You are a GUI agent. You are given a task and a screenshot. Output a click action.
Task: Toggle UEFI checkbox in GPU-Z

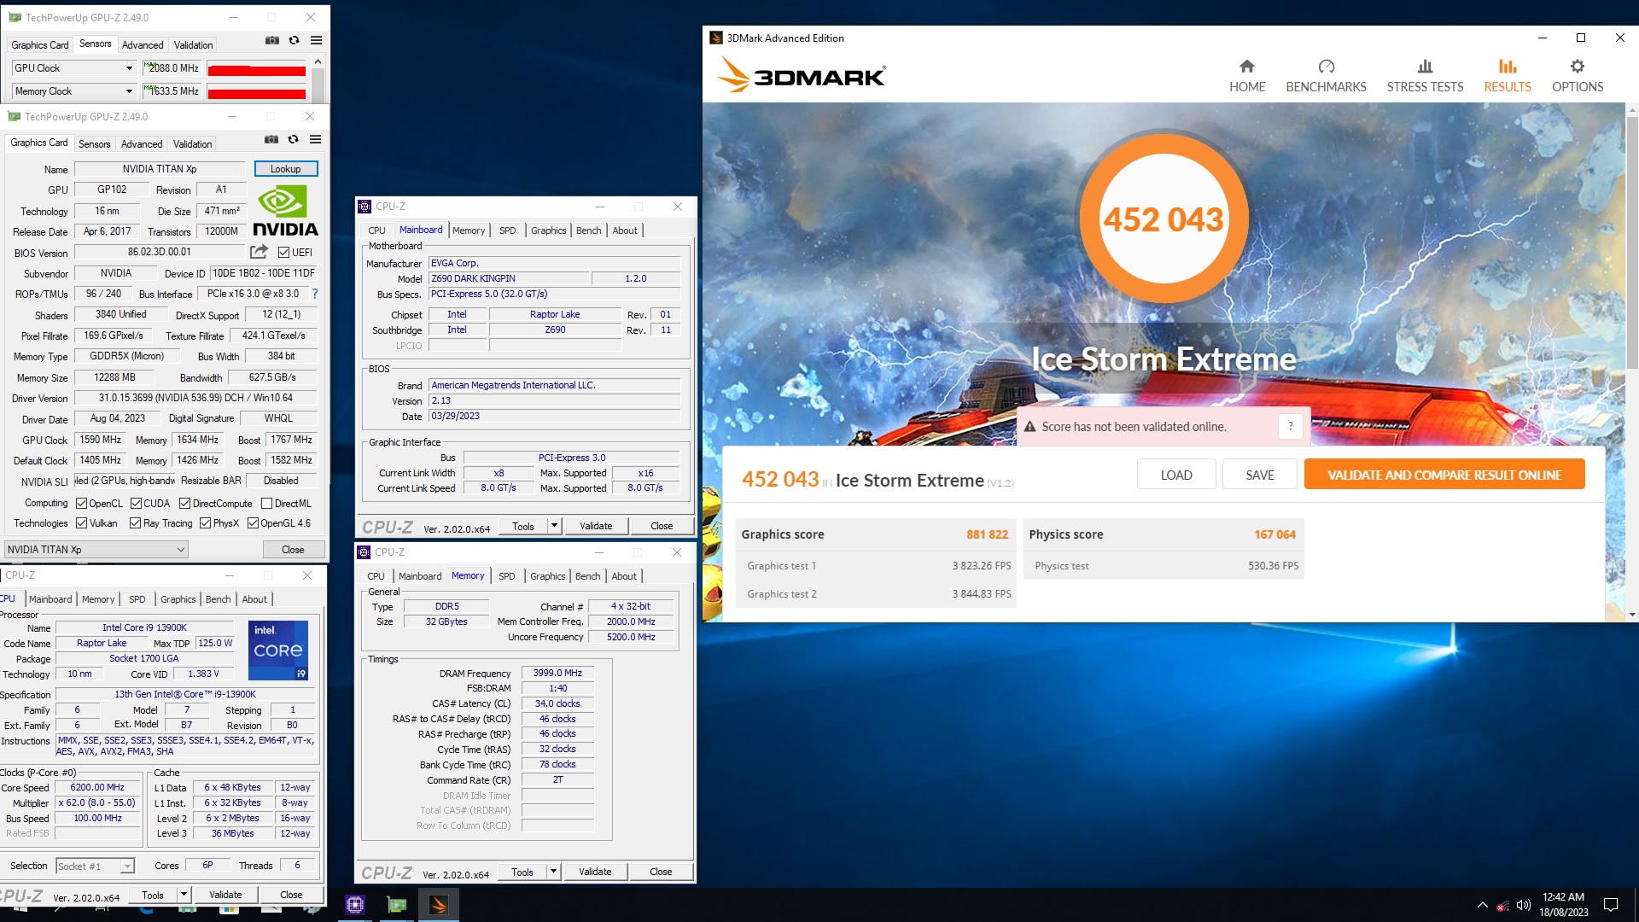[x=284, y=252]
